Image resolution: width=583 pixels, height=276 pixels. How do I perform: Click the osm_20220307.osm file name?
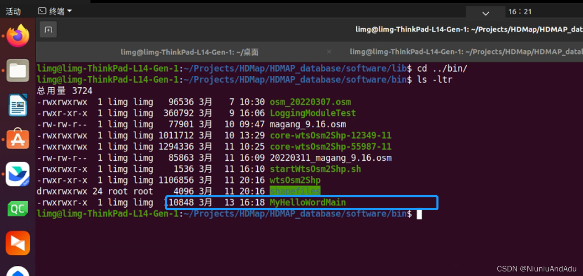tap(310, 102)
